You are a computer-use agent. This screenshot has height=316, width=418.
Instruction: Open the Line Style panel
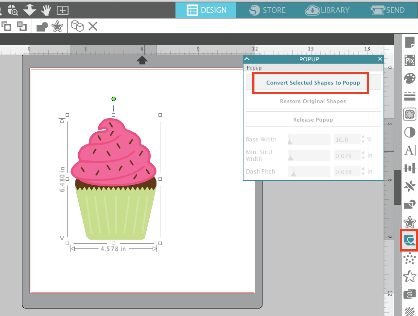point(410,96)
